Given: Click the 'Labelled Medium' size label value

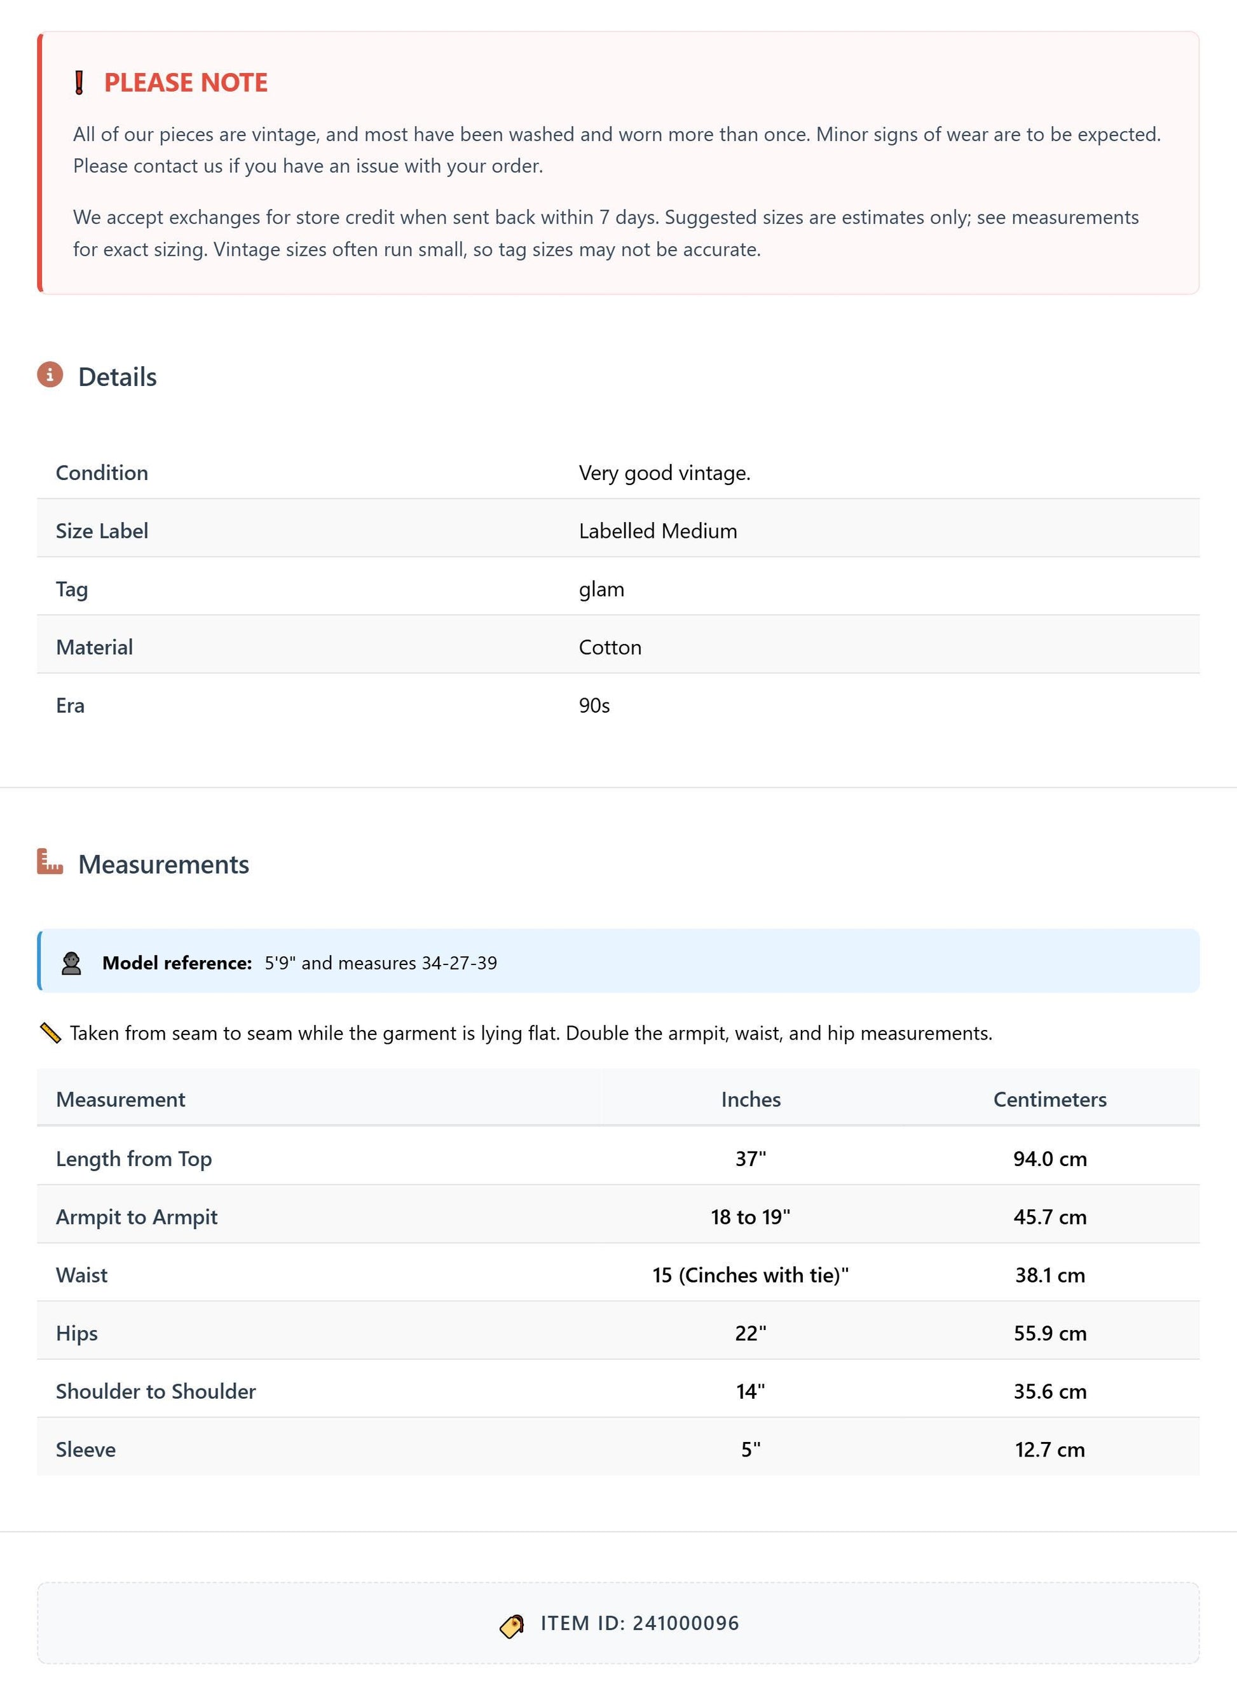Looking at the screenshot, I should [658, 531].
